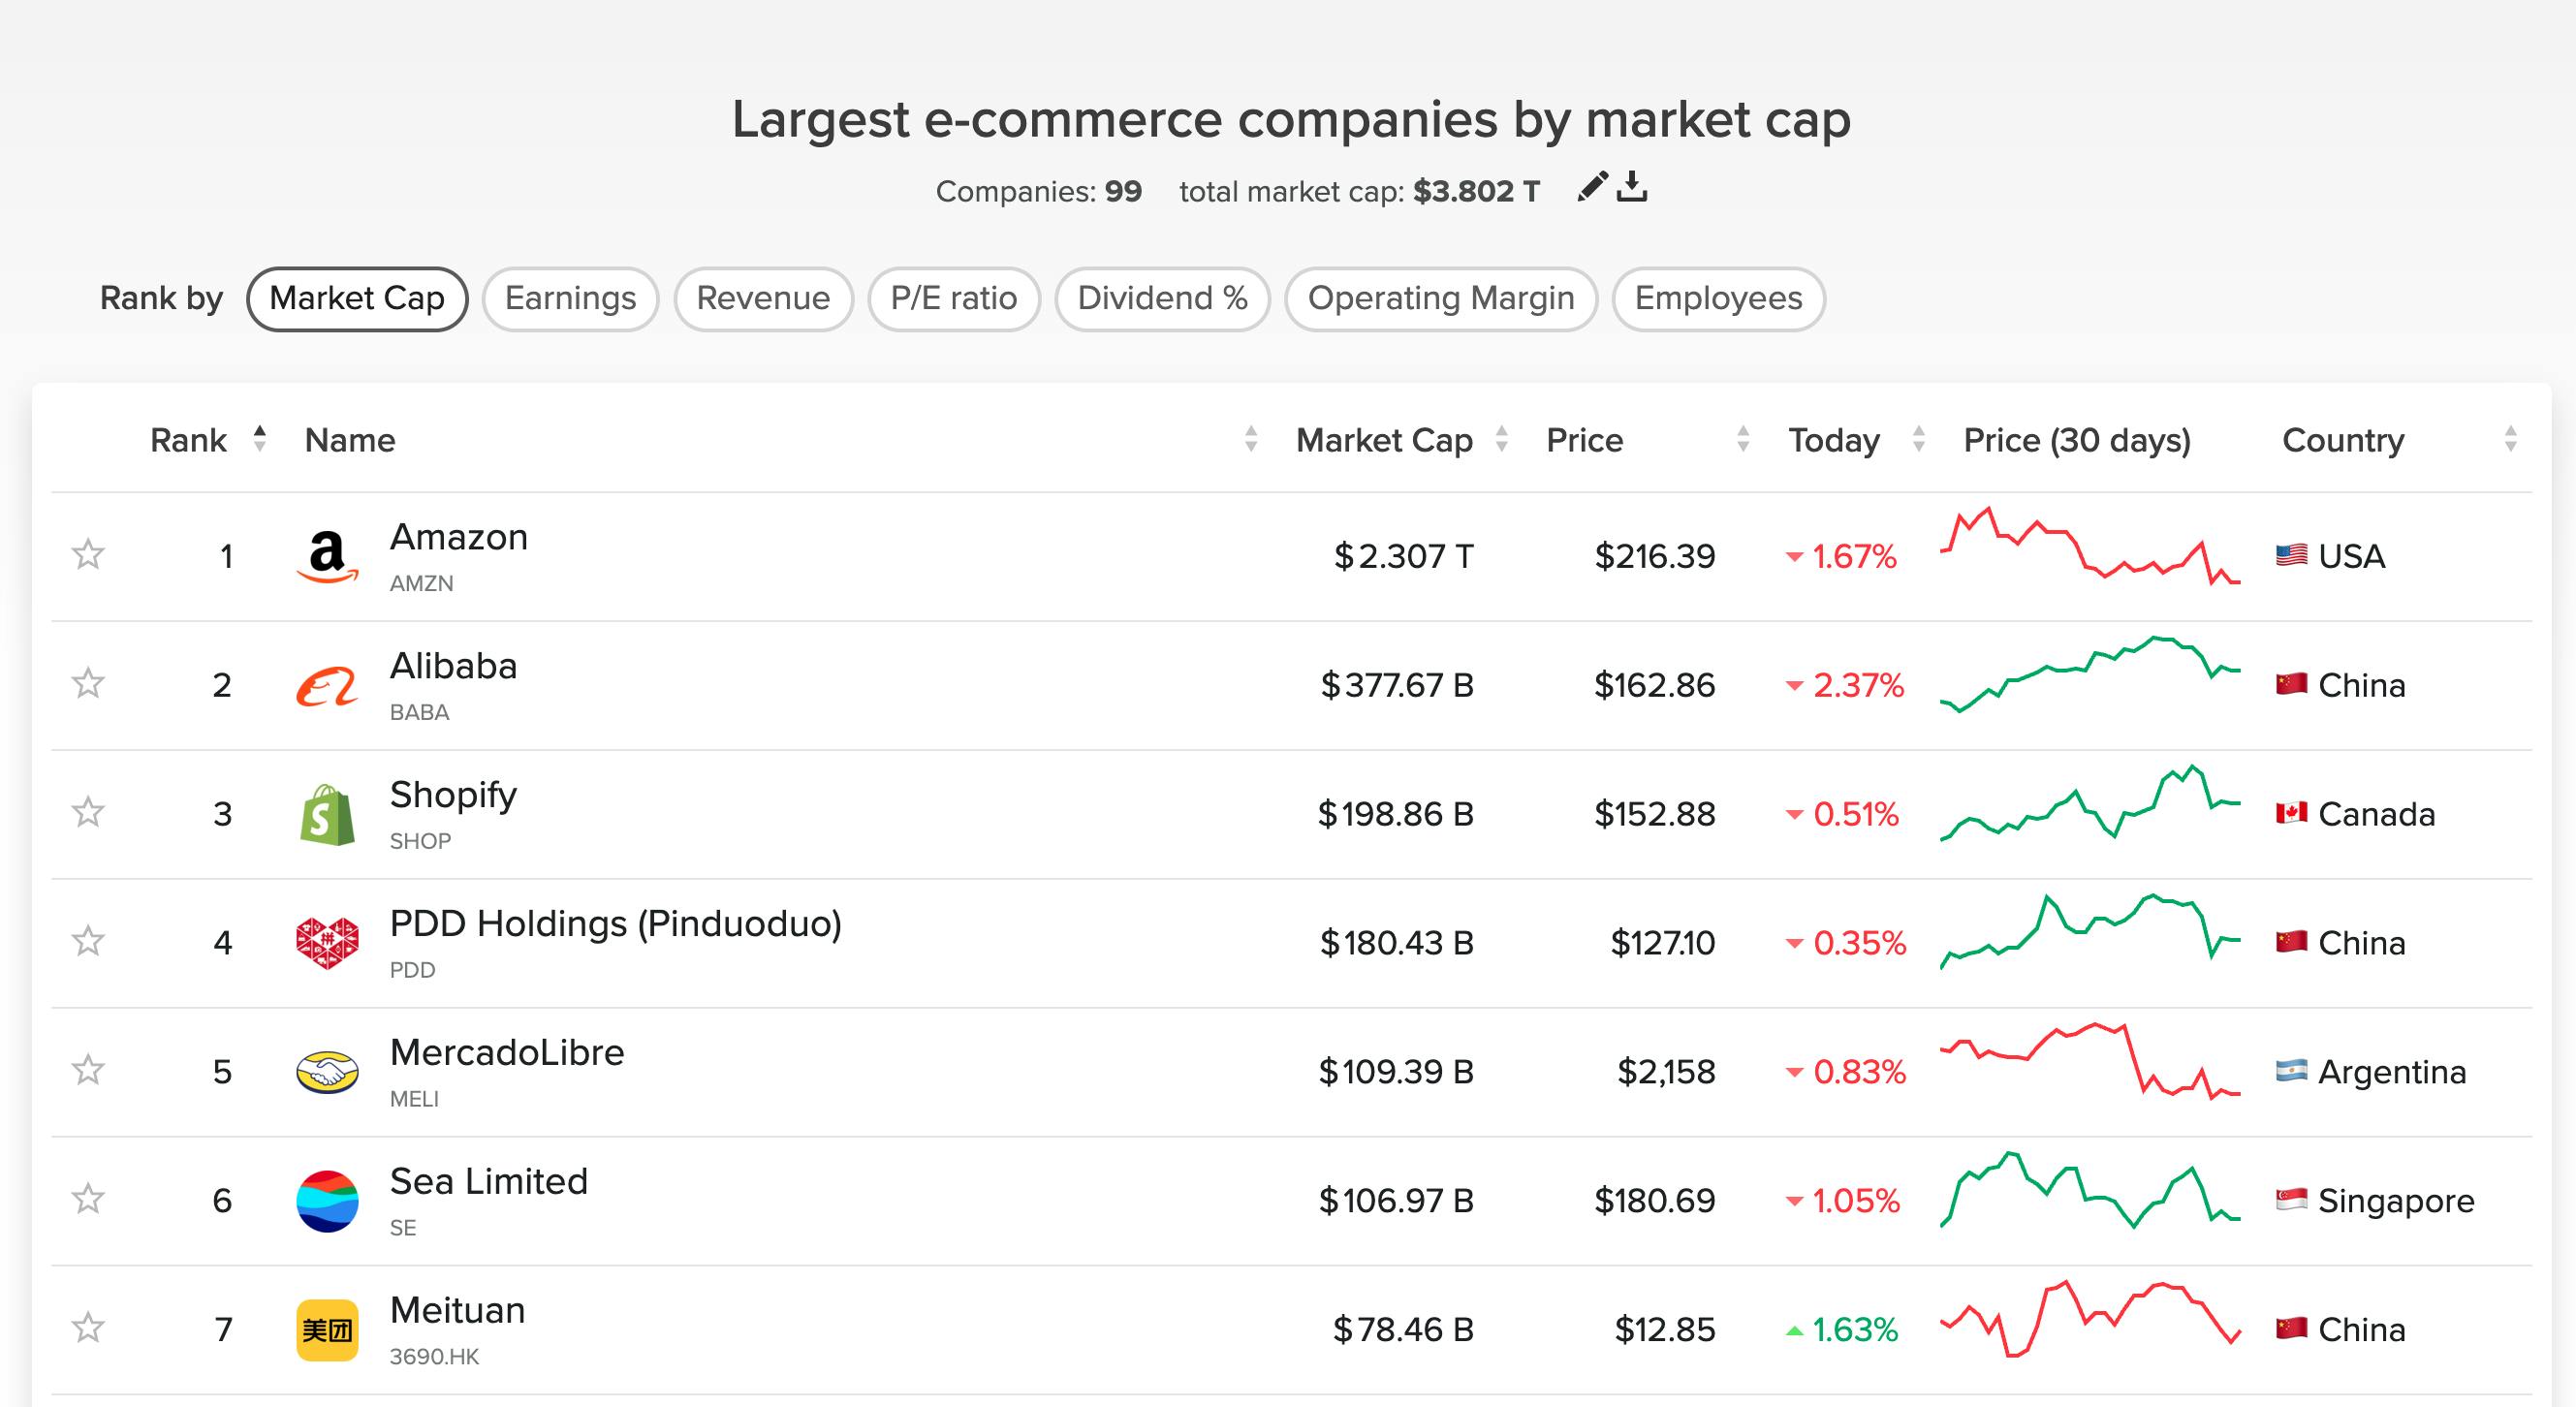Open the Employees ranking option
Image resolution: width=2576 pixels, height=1407 pixels.
tap(1717, 298)
